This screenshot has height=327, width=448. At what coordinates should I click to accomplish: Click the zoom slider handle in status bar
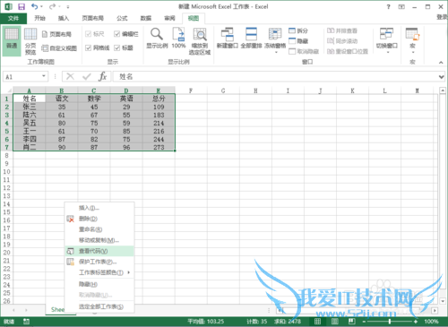390,322
